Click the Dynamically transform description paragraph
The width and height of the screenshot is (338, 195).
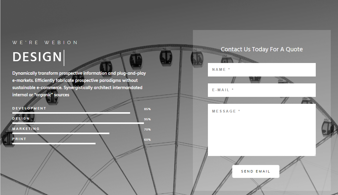tap(79, 84)
